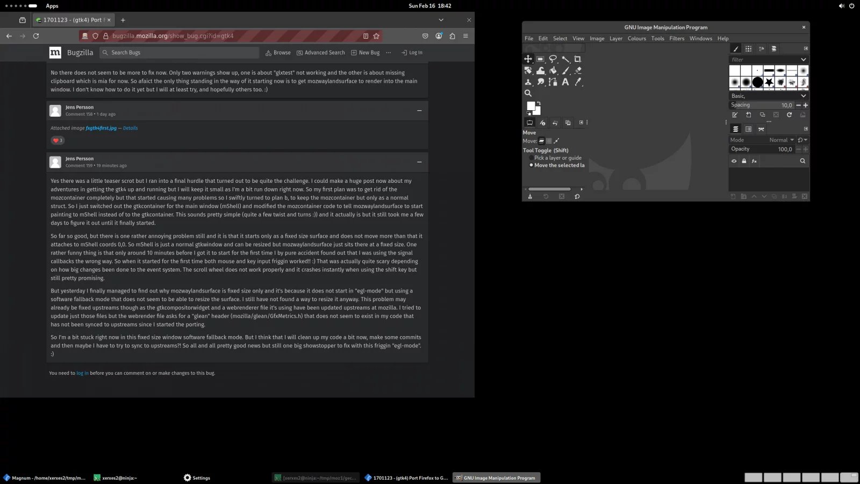Choose the Fuzzy Select magic wand tool
Image resolution: width=860 pixels, height=484 pixels.
565,59
